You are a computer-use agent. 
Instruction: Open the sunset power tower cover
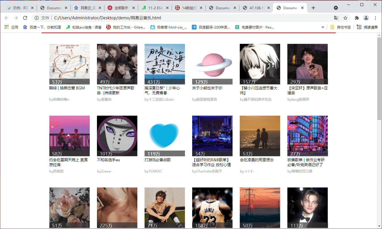pyautogui.click(x=260, y=208)
